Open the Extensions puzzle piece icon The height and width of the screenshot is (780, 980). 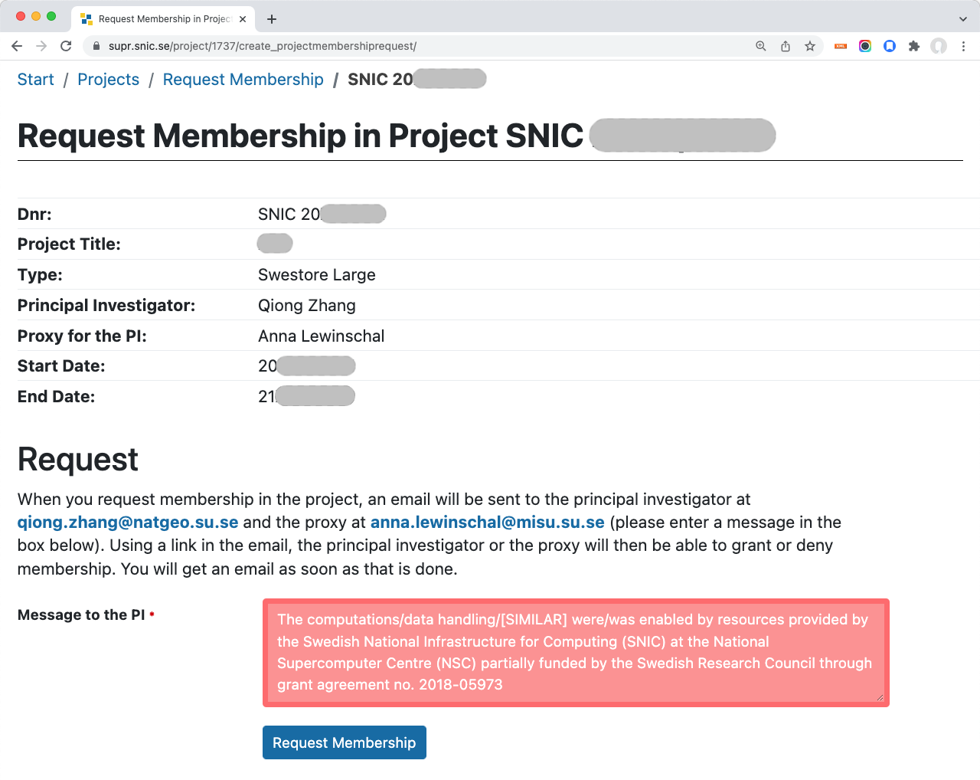point(914,46)
